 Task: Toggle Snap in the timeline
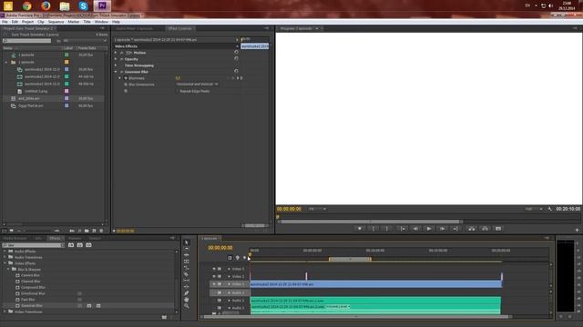[x=230, y=258]
